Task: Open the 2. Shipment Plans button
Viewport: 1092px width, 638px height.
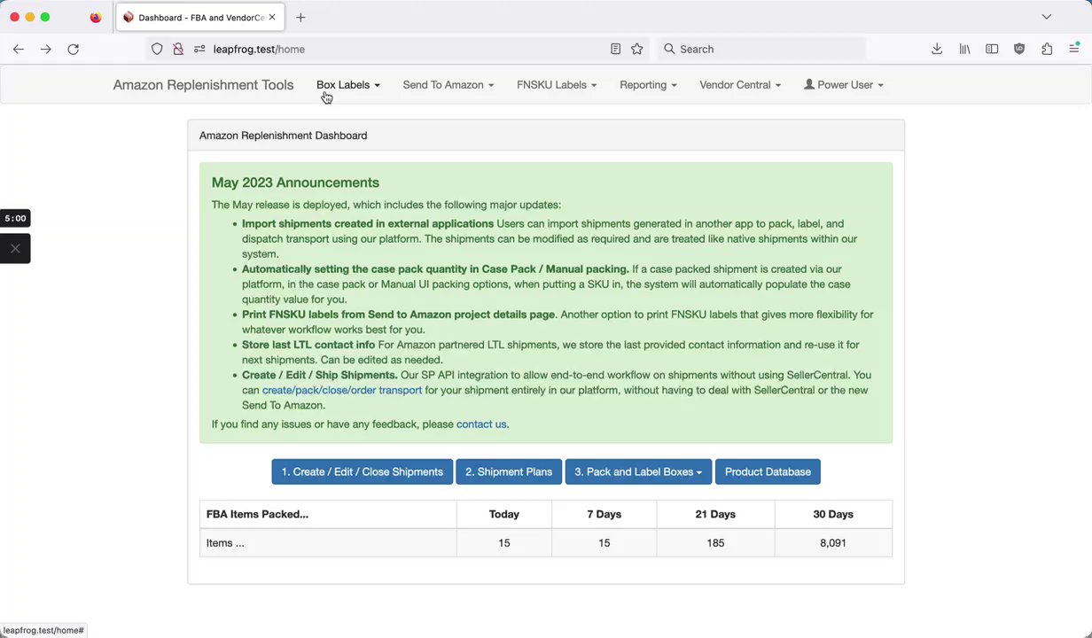Action: click(509, 472)
